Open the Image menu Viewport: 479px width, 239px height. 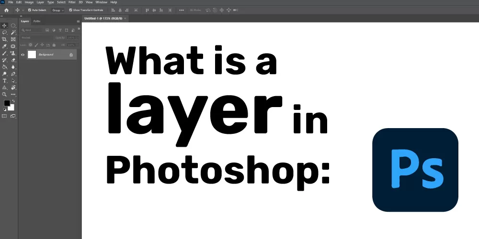pyautogui.click(x=29, y=2)
